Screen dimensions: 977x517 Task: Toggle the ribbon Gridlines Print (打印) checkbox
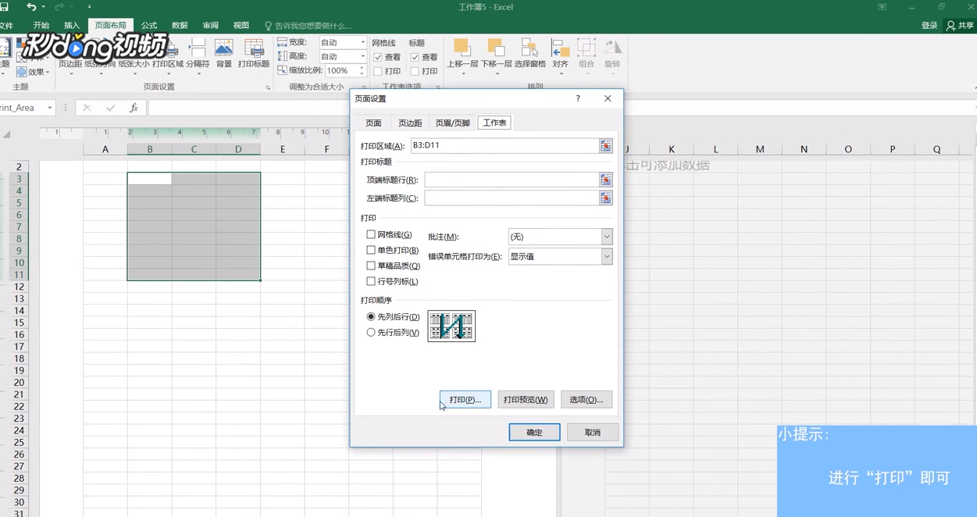378,71
